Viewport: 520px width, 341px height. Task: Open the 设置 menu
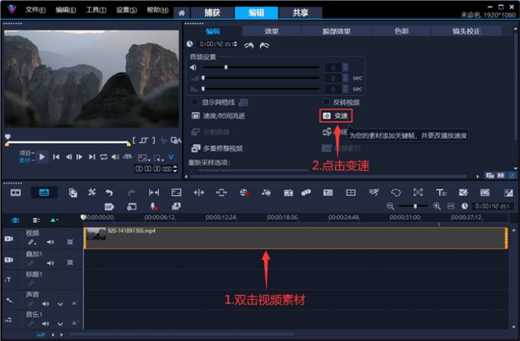point(126,10)
